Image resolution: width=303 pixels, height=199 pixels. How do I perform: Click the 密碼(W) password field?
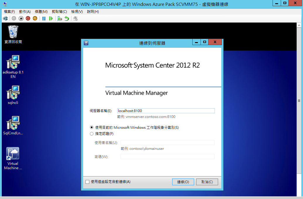click(167, 157)
